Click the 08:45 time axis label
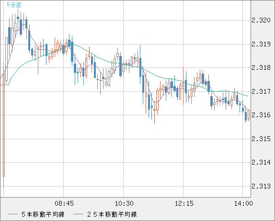The image size is (275, 221). coord(64,203)
